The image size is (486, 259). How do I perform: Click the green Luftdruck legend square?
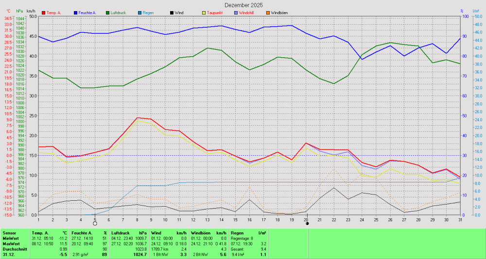coord(107,12)
